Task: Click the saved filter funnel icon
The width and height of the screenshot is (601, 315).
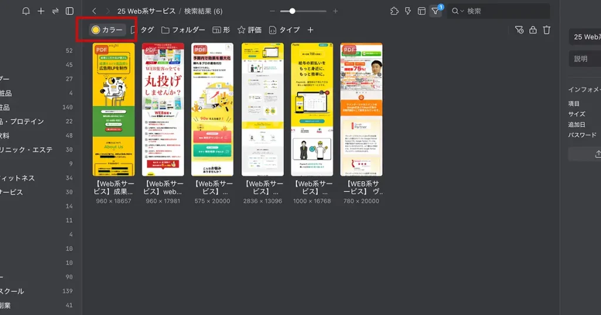Action: (x=519, y=30)
